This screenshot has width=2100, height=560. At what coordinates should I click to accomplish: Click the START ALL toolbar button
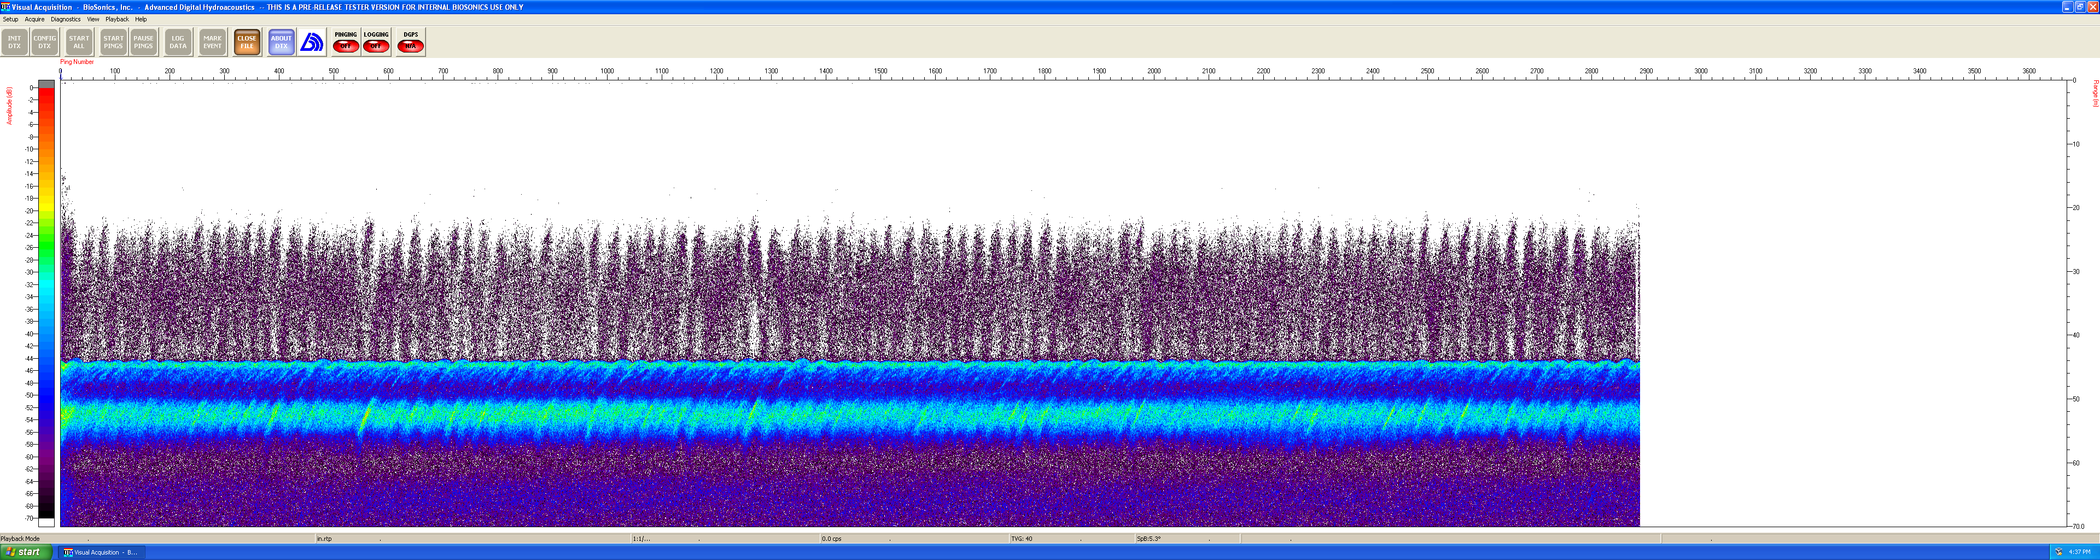click(79, 43)
